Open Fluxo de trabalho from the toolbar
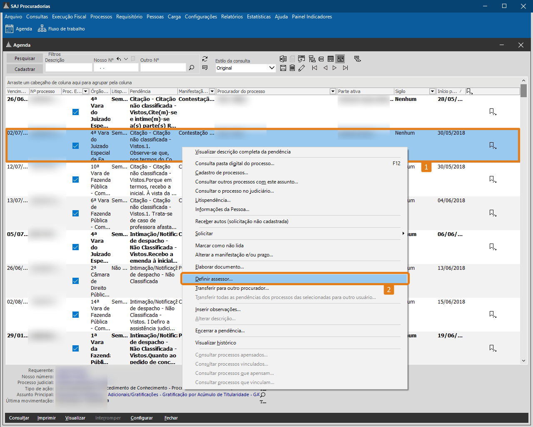This screenshot has height=427, width=533. [x=62, y=29]
